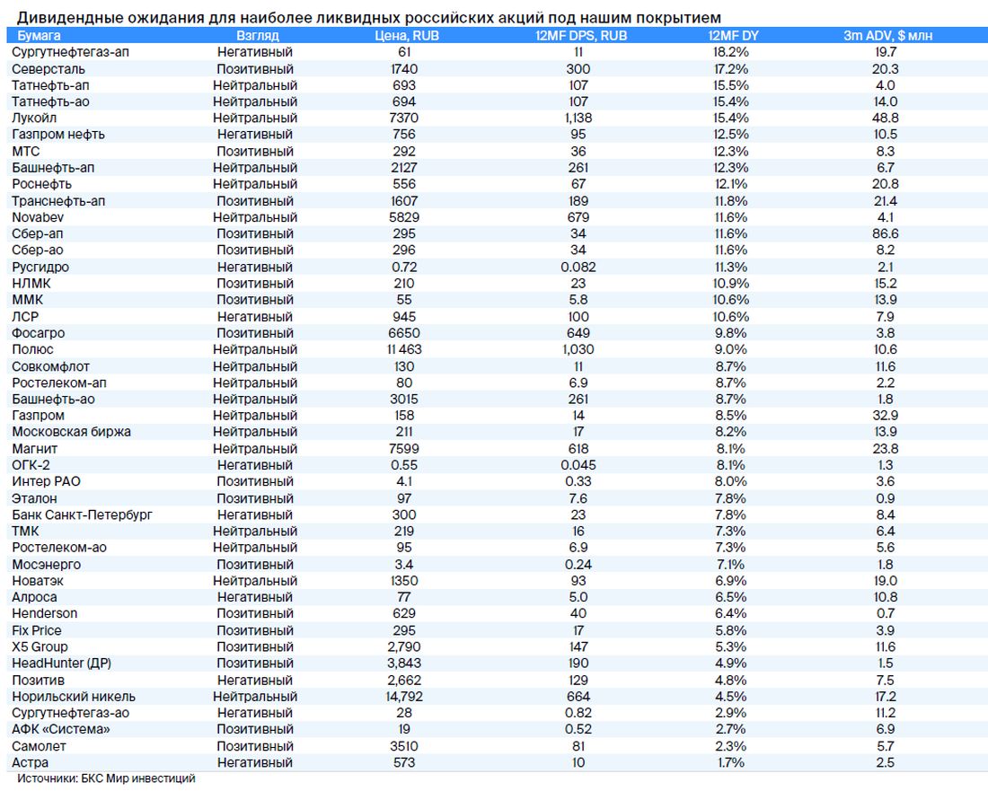Viewport: 988px width, 791px height.
Task: Click the 'Татнефть-ао' cell
Action: [50, 102]
